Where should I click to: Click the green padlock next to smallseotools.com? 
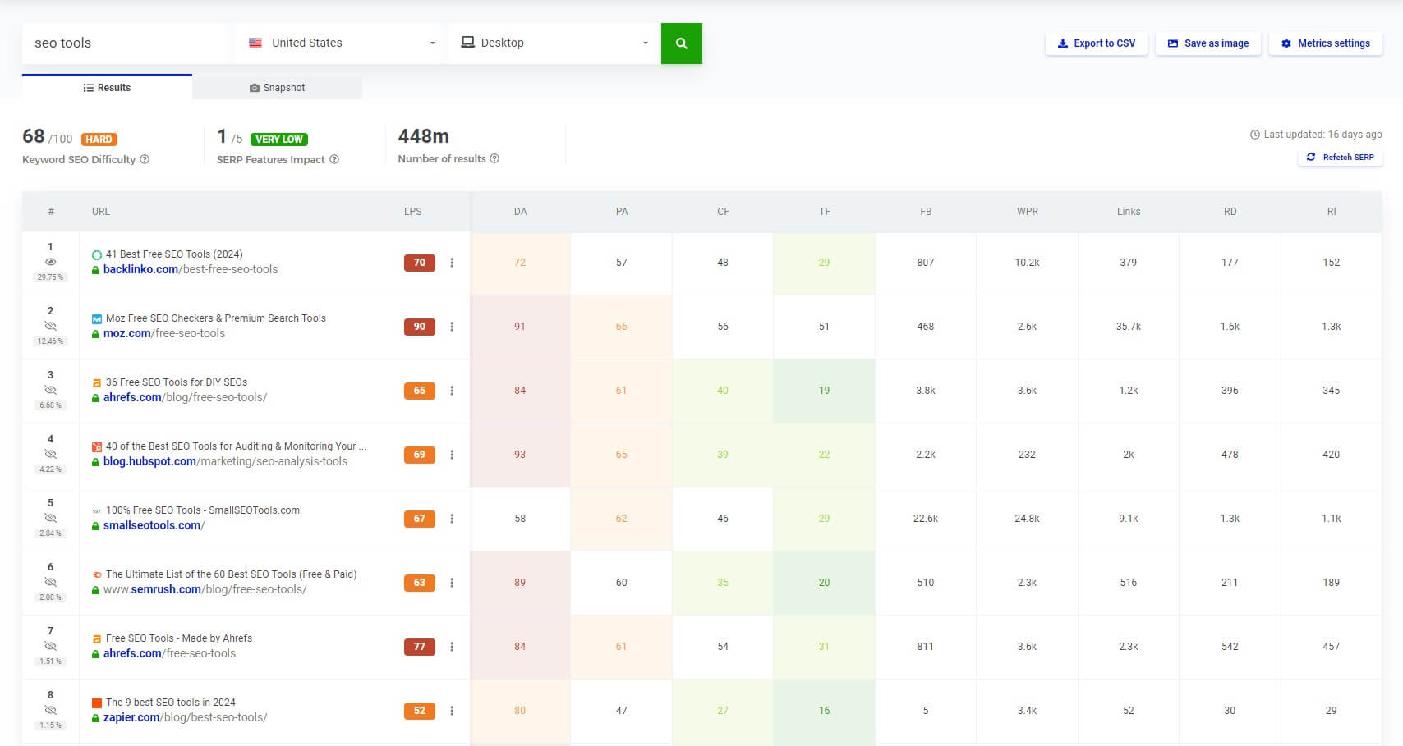[x=95, y=525]
